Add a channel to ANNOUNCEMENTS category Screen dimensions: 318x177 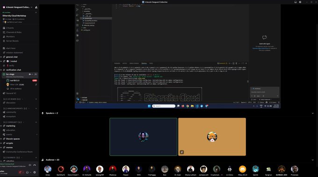pos(36,109)
